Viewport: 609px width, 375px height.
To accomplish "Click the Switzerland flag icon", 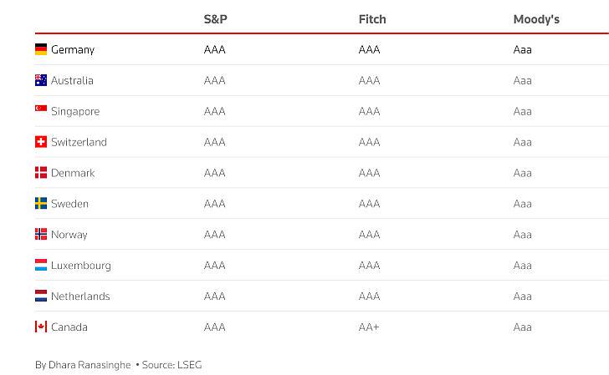I will coord(41,142).
